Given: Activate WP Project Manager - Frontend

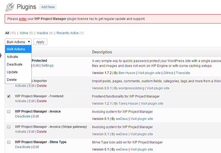Looking at the screenshot, I should tap(20, 101).
